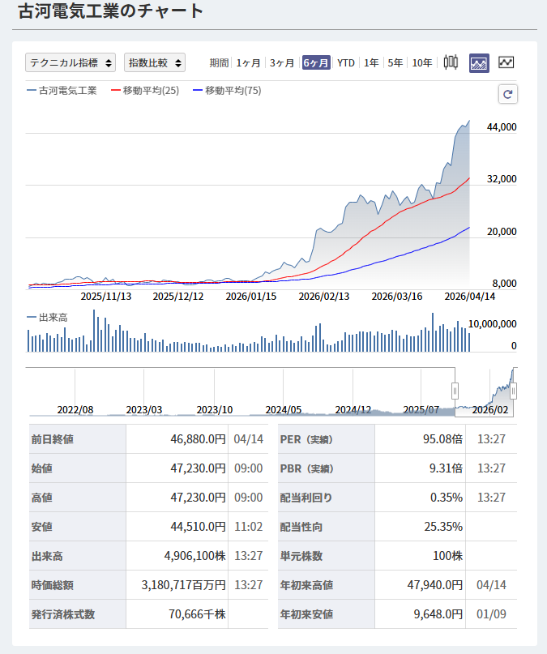Click the 高値 row label
Viewport: 547px width, 654px height.
coord(41,498)
